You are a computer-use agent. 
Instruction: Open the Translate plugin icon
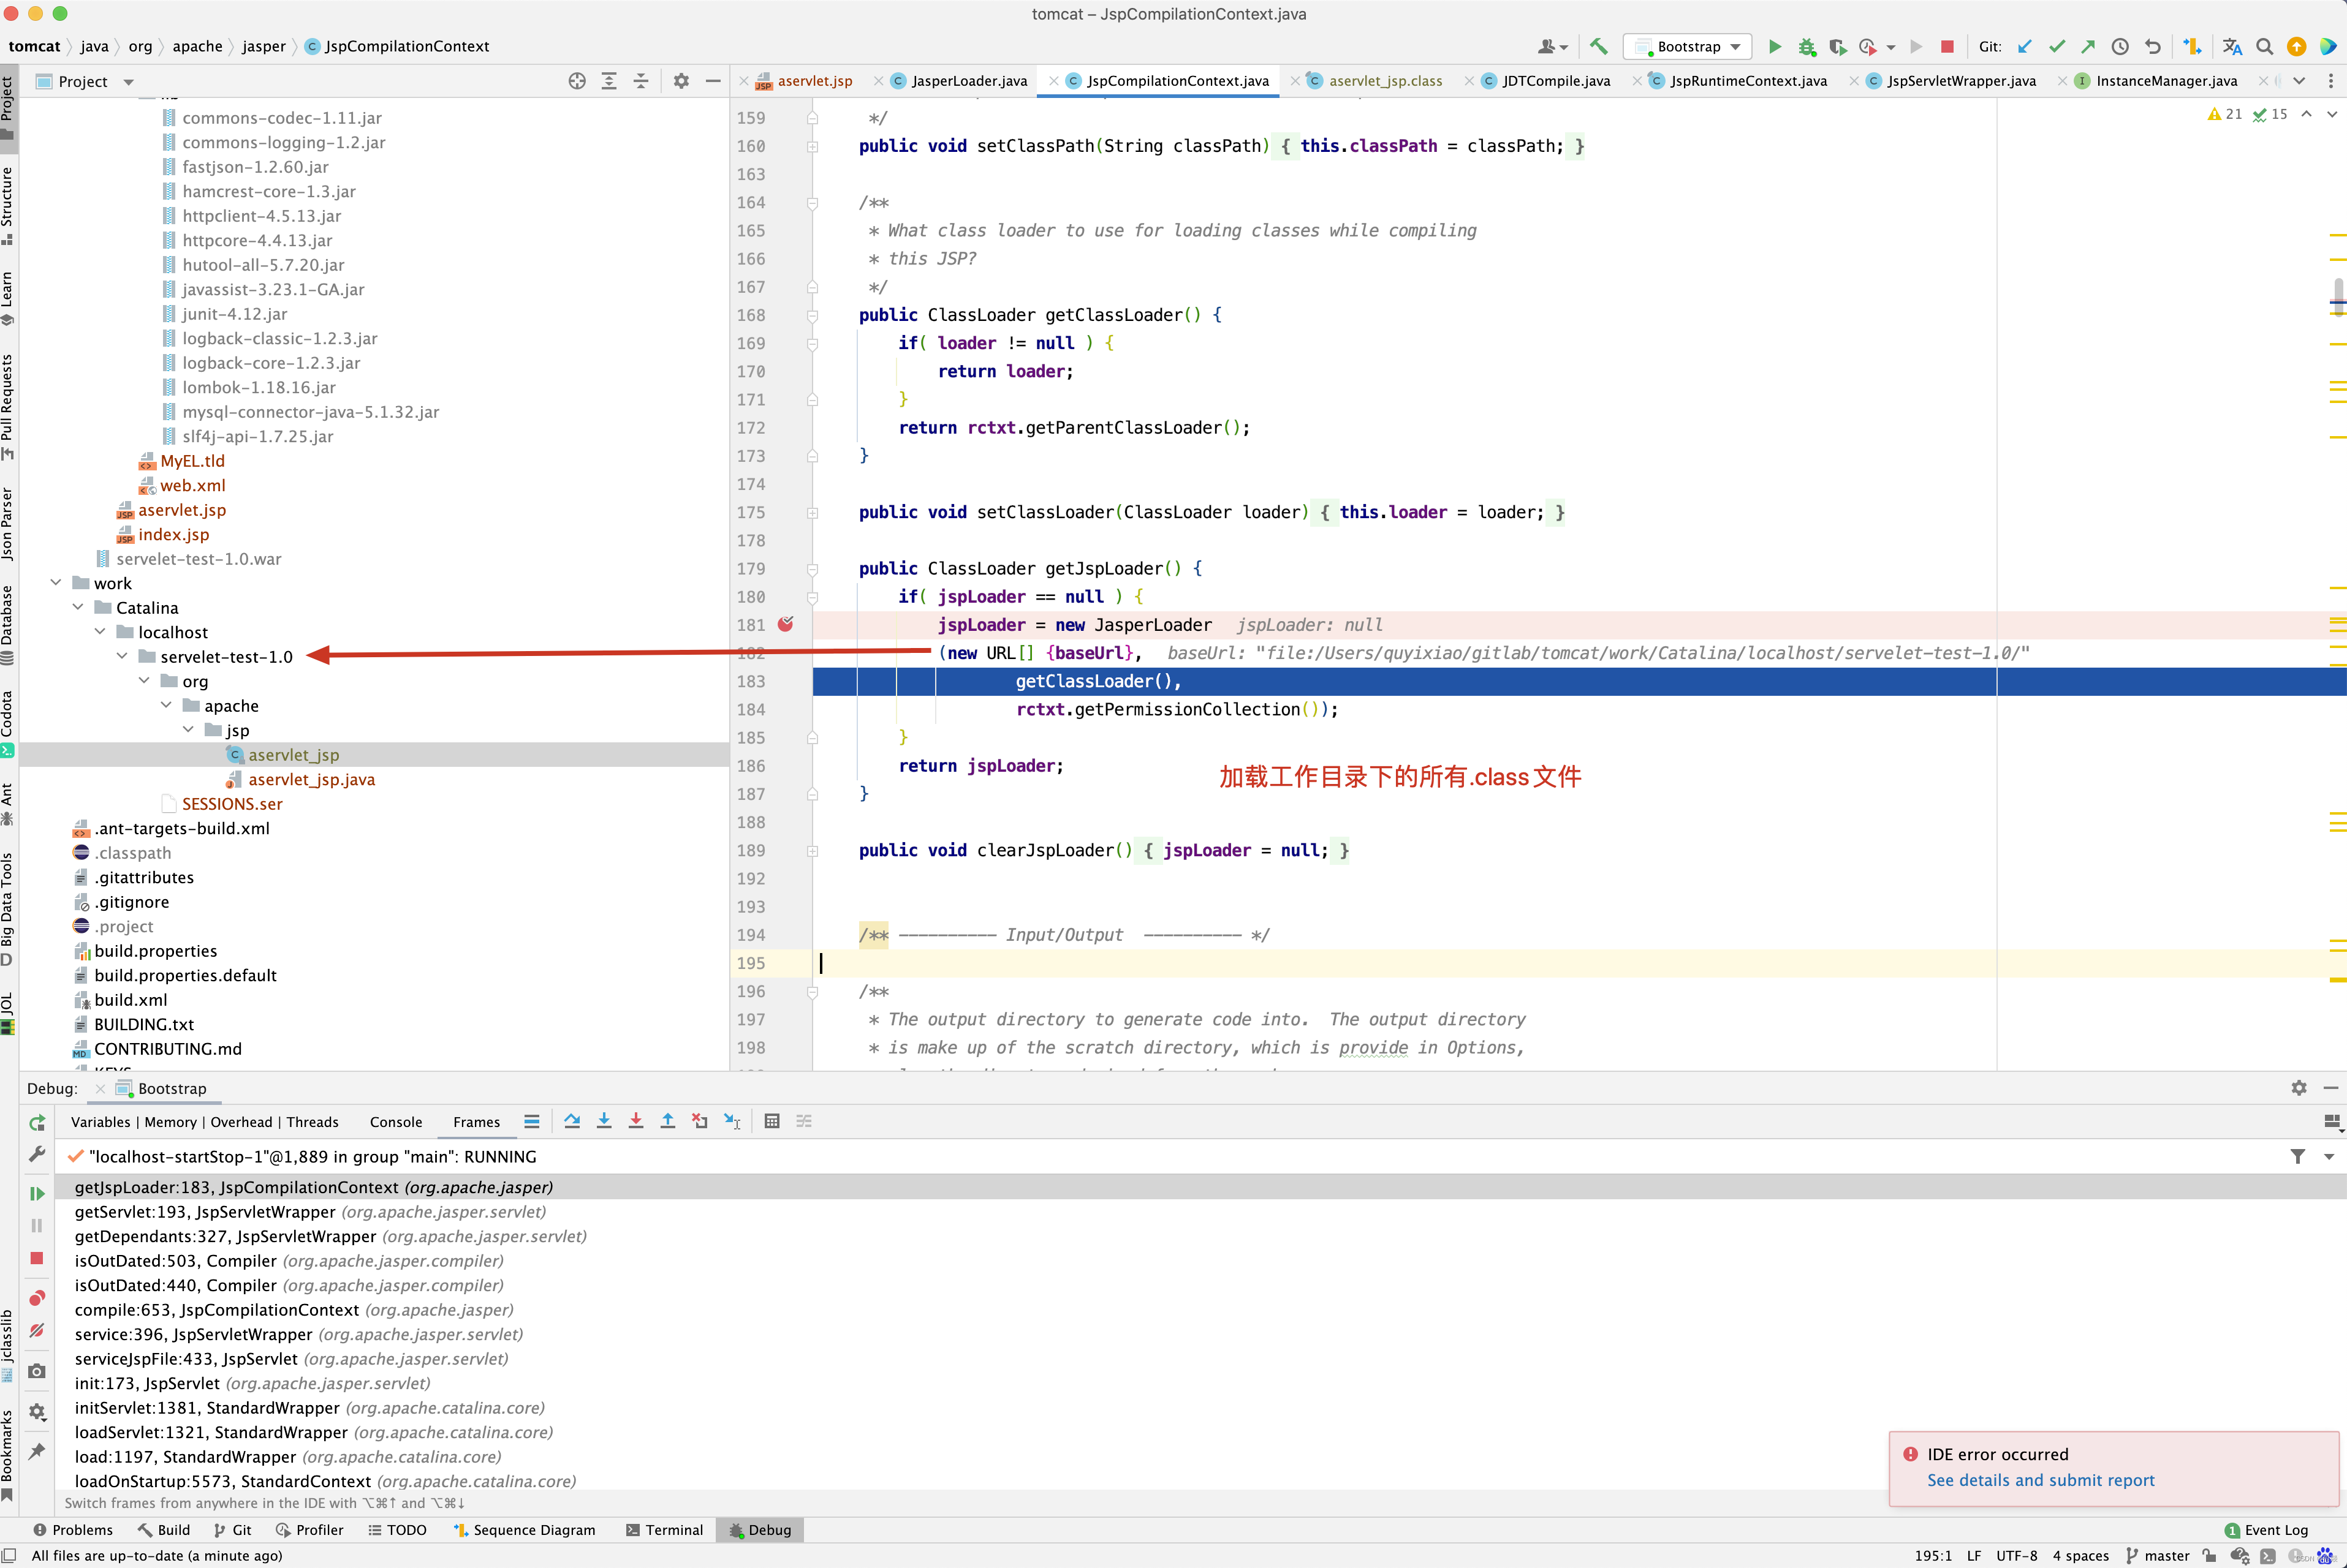coord(2232,46)
